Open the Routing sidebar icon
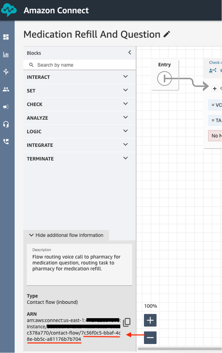Viewport: 222px width, 353px height. click(x=6, y=72)
